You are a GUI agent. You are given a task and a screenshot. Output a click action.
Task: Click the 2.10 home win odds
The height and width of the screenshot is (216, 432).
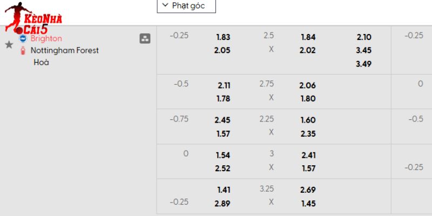tap(364, 37)
